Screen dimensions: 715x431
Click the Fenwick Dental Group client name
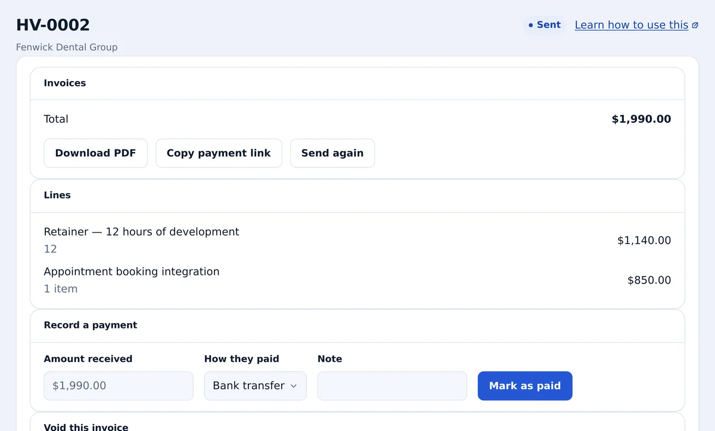tap(67, 47)
